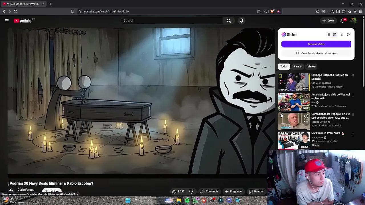Viewport: 365px width, 205px height.
Task: Open the Brave Wallet icon
Action: (344, 11)
